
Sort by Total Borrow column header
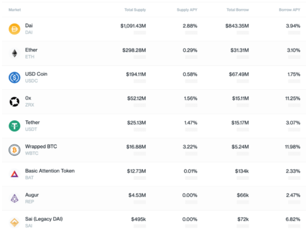(x=238, y=10)
